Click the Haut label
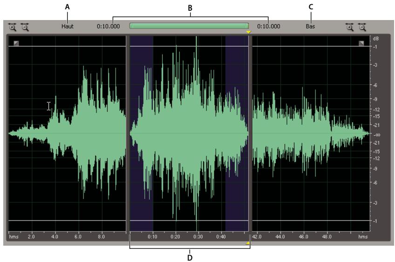 (x=68, y=26)
